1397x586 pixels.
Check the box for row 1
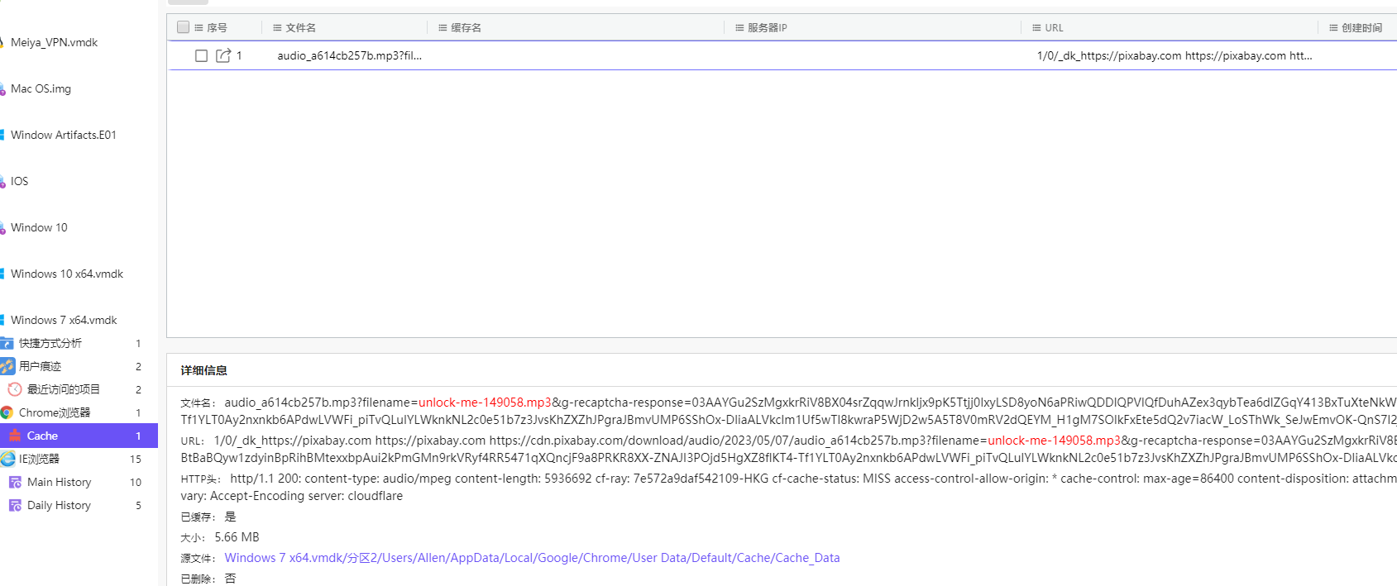click(x=201, y=55)
